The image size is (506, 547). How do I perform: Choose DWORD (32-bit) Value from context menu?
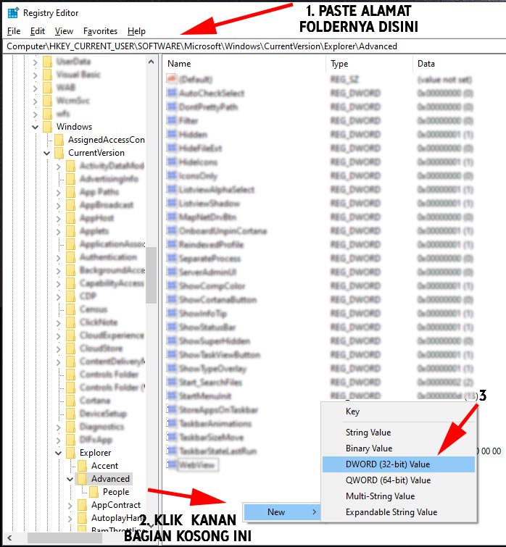388,464
